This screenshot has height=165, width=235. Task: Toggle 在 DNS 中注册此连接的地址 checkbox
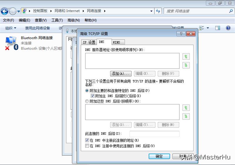click(x=87, y=140)
